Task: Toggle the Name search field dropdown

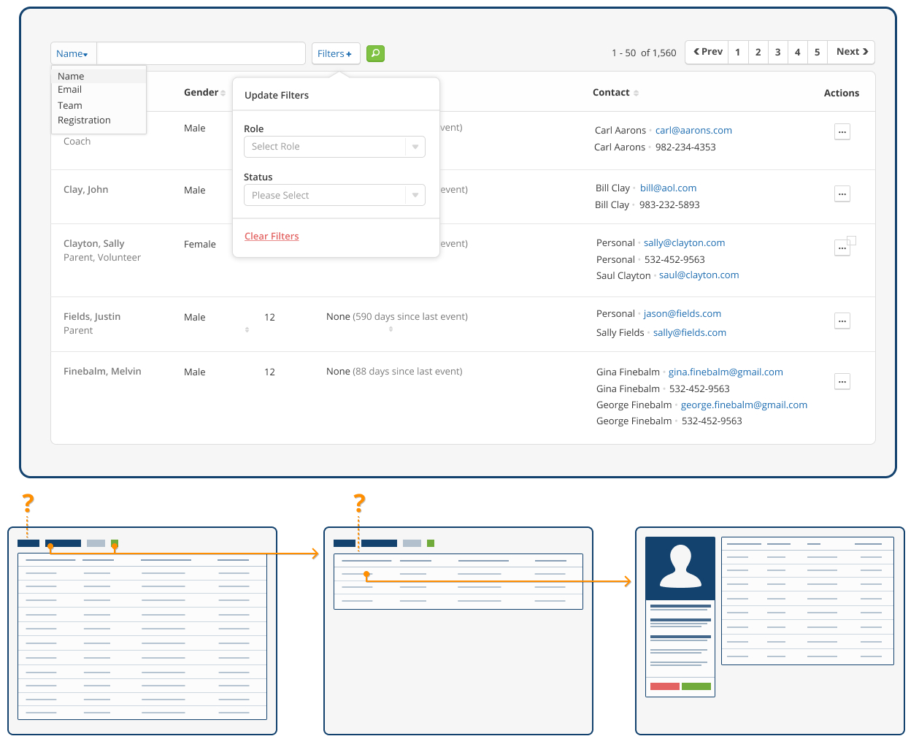Action: coord(73,54)
